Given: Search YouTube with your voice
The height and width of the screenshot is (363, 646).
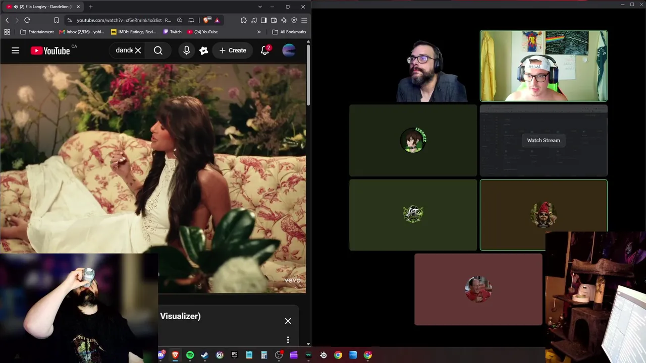Looking at the screenshot, I should 187,50.
